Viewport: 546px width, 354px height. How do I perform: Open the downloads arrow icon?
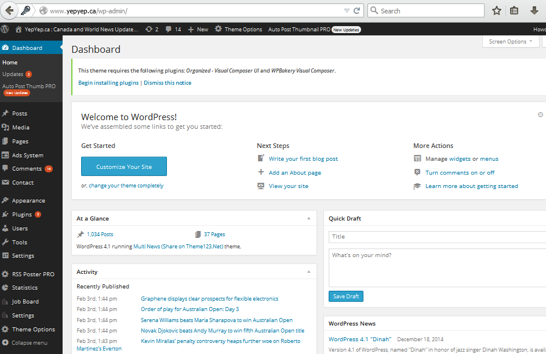point(534,11)
